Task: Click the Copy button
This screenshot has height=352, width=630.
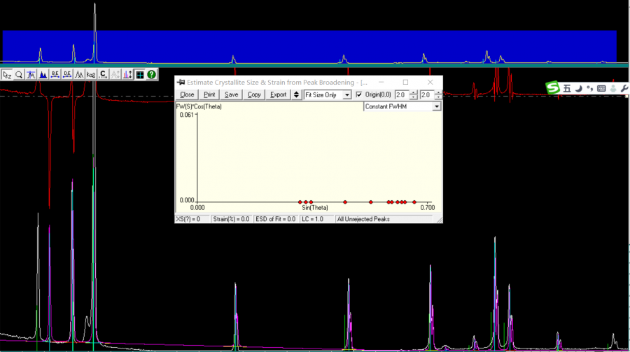Action: pos(253,94)
